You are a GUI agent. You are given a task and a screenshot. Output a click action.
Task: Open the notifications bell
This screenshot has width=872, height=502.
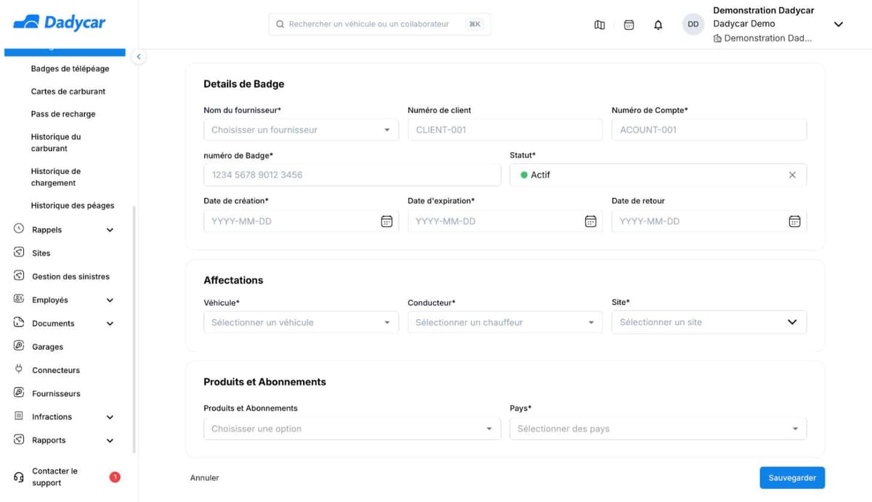tap(658, 25)
